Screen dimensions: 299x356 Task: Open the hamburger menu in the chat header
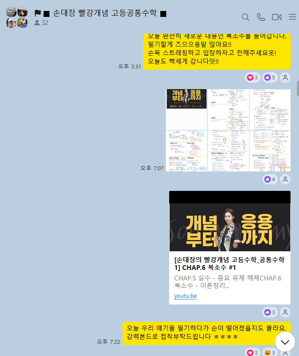pyautogui.click(x=292, y=17)
